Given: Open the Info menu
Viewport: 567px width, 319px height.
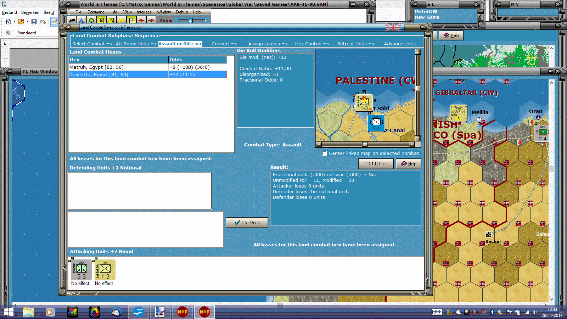Looking at the screenshot, I should pyautogui.click(x=113, y=12).
